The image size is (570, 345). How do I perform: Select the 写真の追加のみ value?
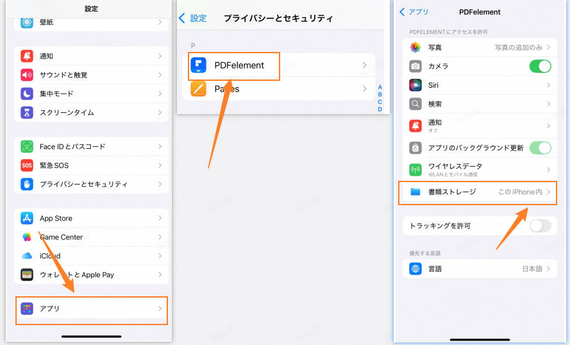(518, 47)
